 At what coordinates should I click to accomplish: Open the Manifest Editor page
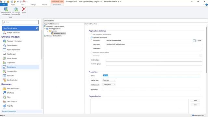tap(12, 80)
